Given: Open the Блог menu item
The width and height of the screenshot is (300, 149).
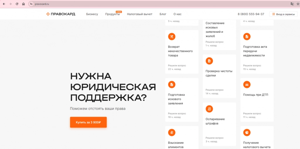Looking at the screenshot, I should [163, 14].
